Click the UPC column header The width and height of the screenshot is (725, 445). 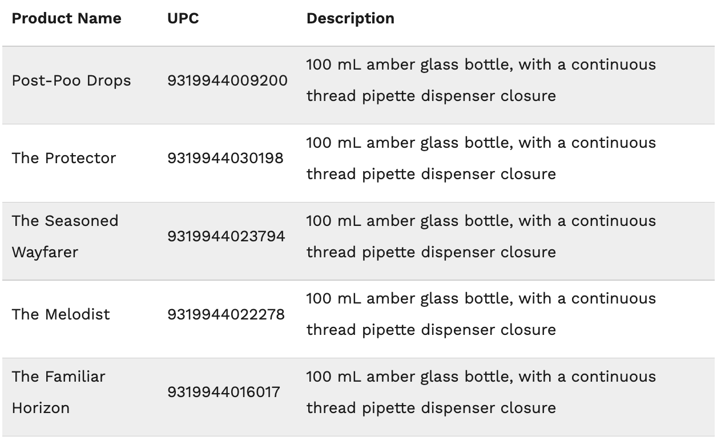point(183,18)
